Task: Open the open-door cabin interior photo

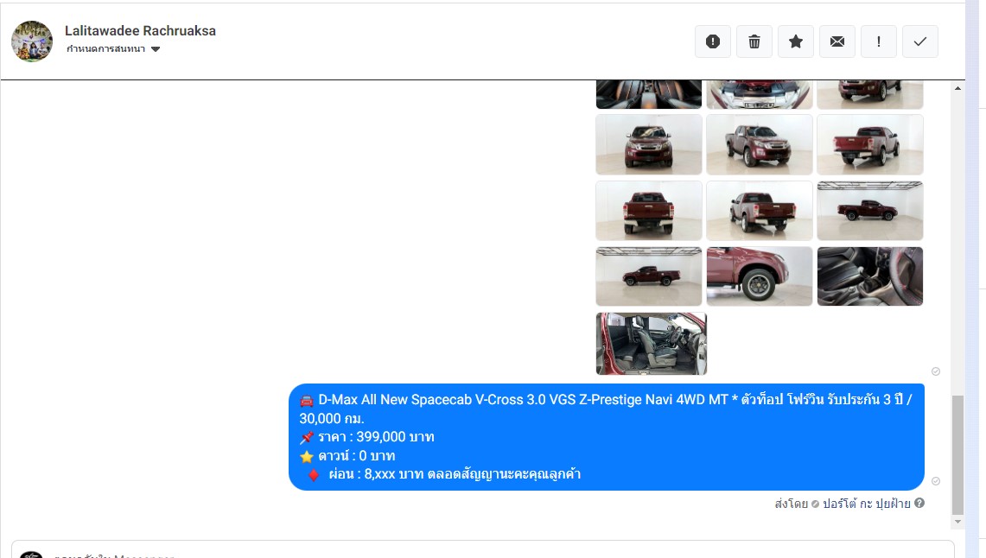Action: 652,344
